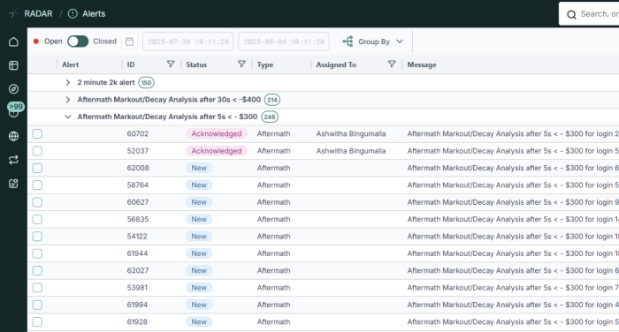Image resolution: width=619 pixels, height=332 pixels.
Task: Click the ID column filter icon
Action: [x=171, y=64]
